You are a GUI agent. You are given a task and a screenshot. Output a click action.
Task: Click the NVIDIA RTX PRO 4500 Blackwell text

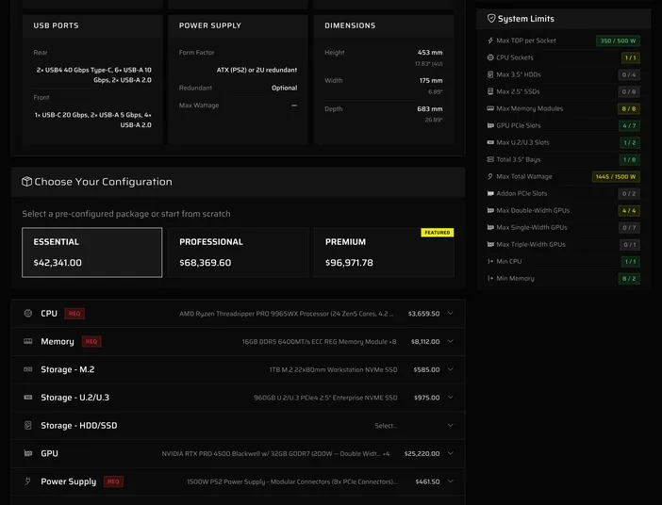[x=275, y=453]
